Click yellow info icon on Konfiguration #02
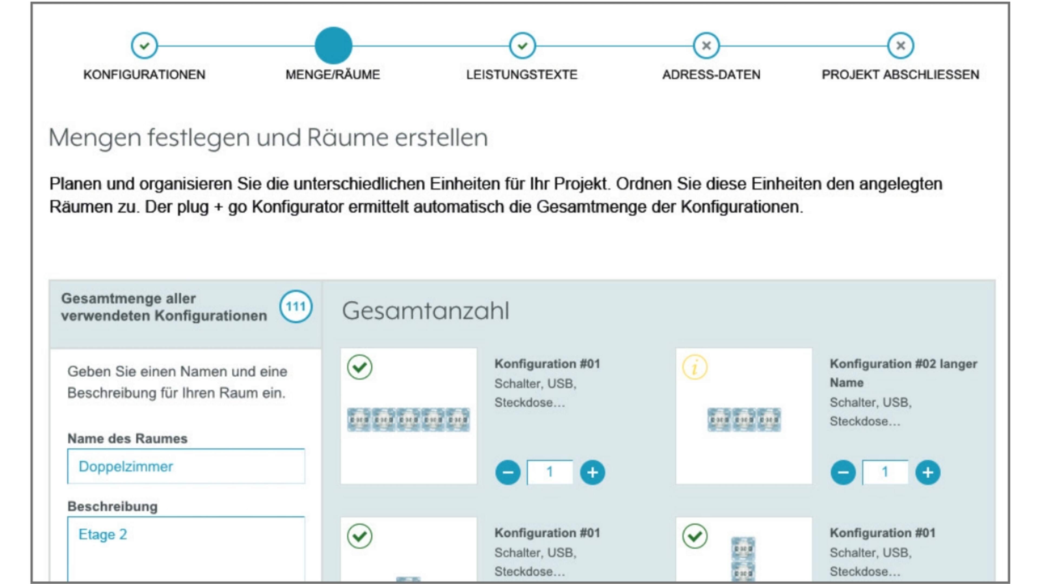Image resolution: width=1039 pixels, height=584 pixels. coord(695,367)
